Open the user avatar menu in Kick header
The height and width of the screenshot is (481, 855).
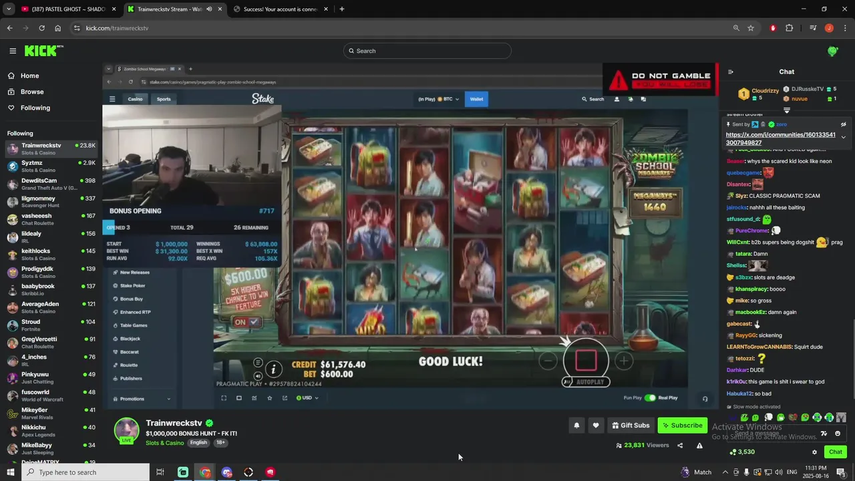832,51
